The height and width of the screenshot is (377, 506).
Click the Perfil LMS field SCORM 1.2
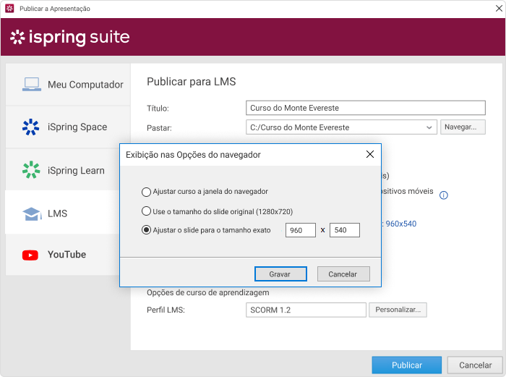coord(306,310)
